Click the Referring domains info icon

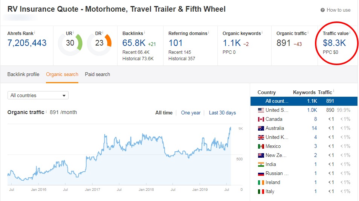coord(209,32)
